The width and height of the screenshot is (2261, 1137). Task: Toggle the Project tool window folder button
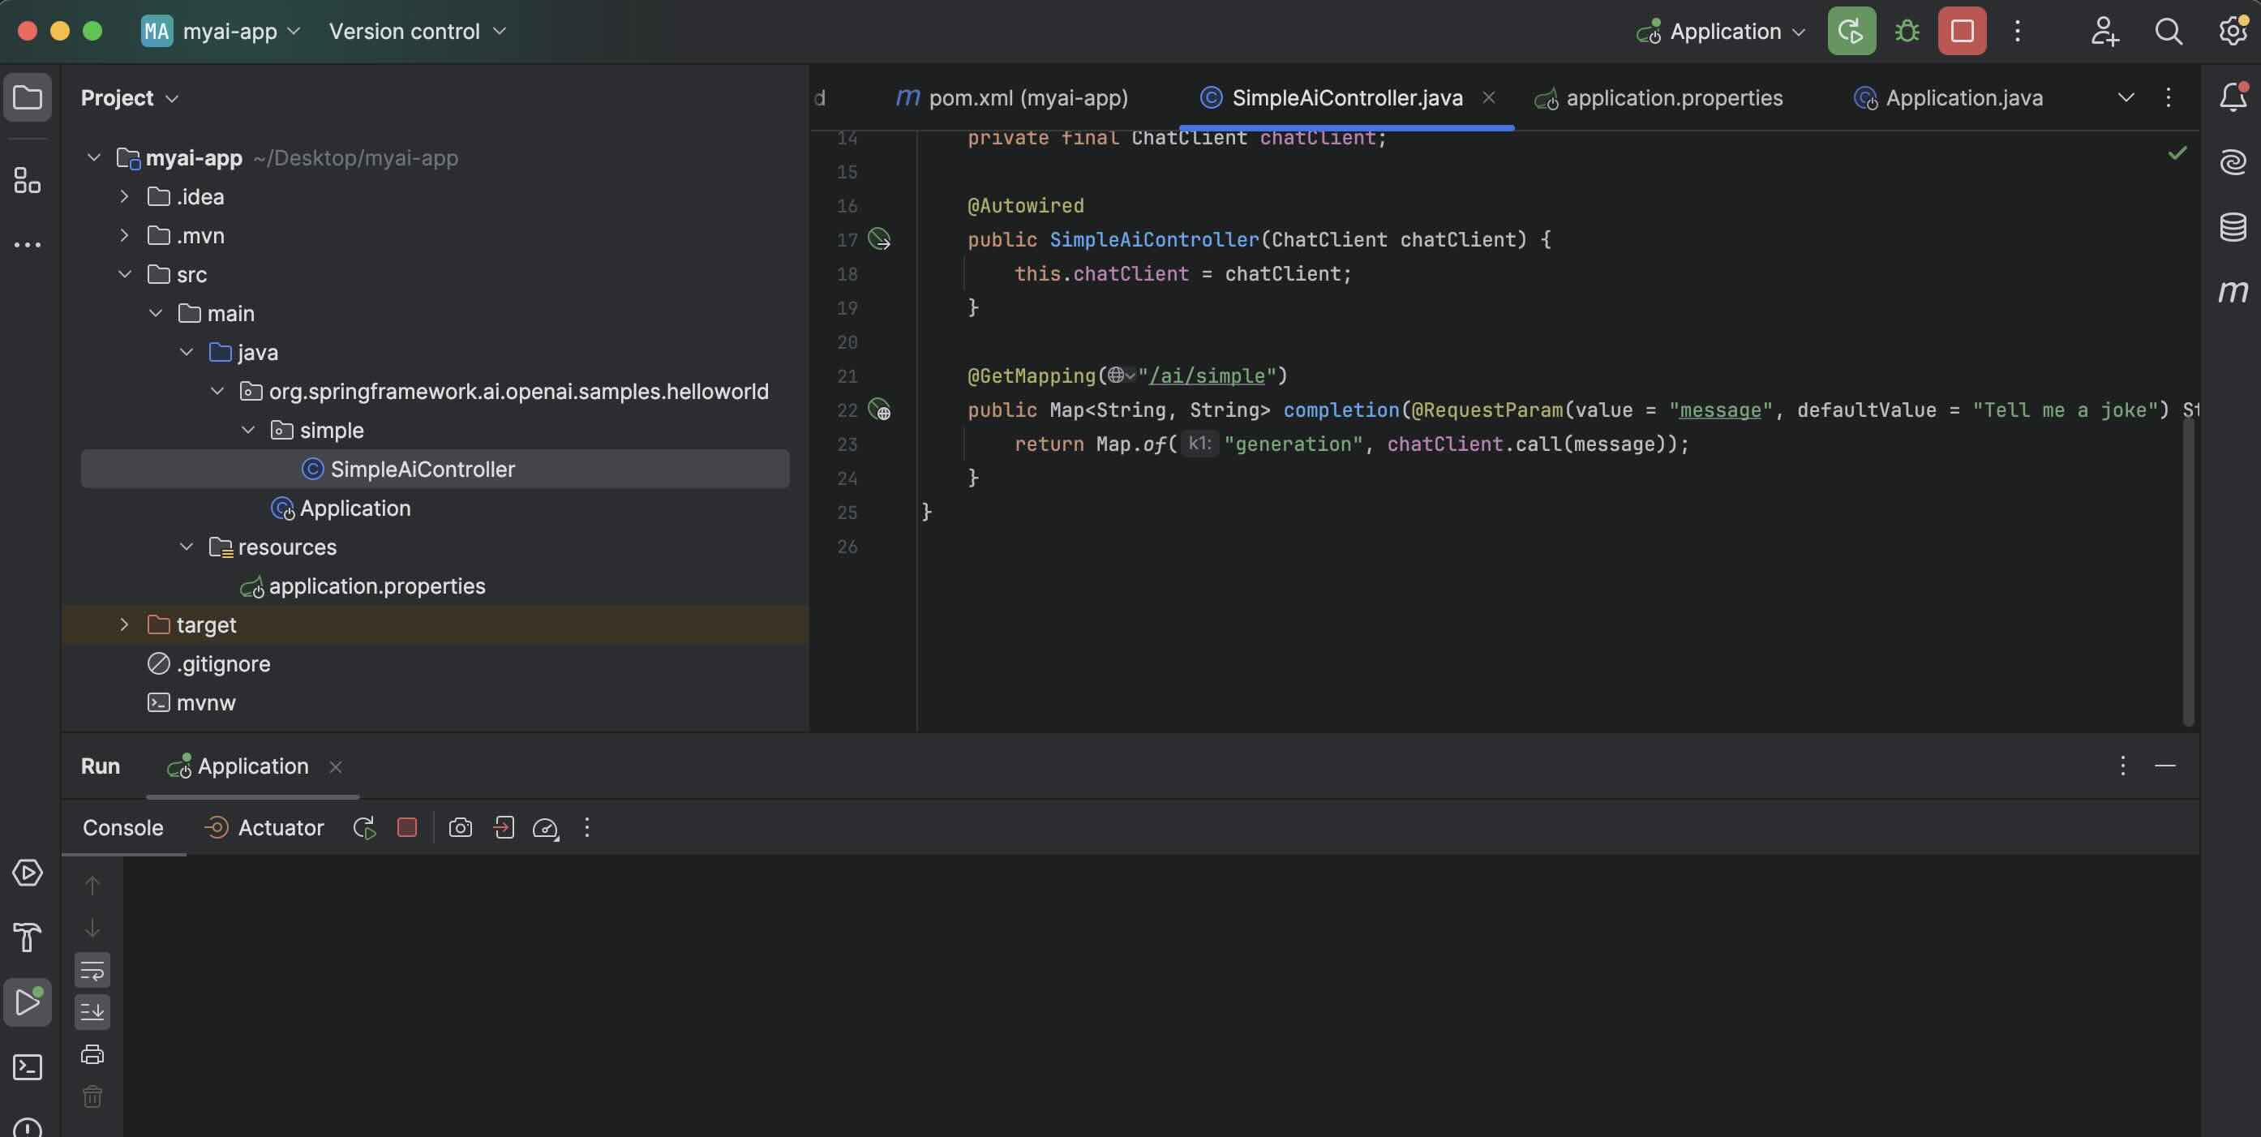28,97
